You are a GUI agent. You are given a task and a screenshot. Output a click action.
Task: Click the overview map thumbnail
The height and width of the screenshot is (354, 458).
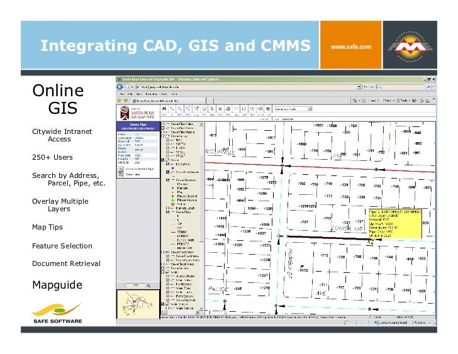(x=138, y=304)
